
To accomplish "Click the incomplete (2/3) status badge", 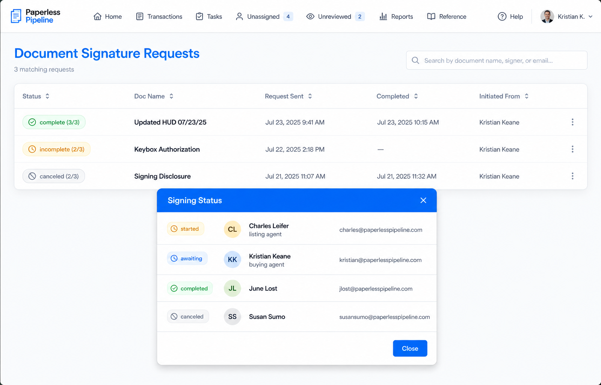I will click(x=56, y=149).
